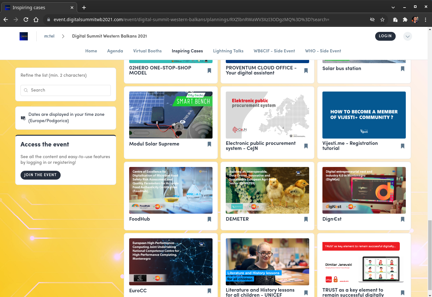The image size is (432, 297).
Task: Open the browser home page
Action: [x=36, y=20]
